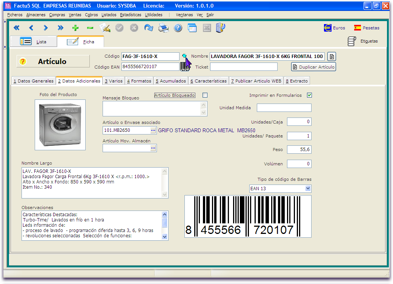
Task: Toggle the Artículo Bloqueado checkbox
Action: [205, 95]
